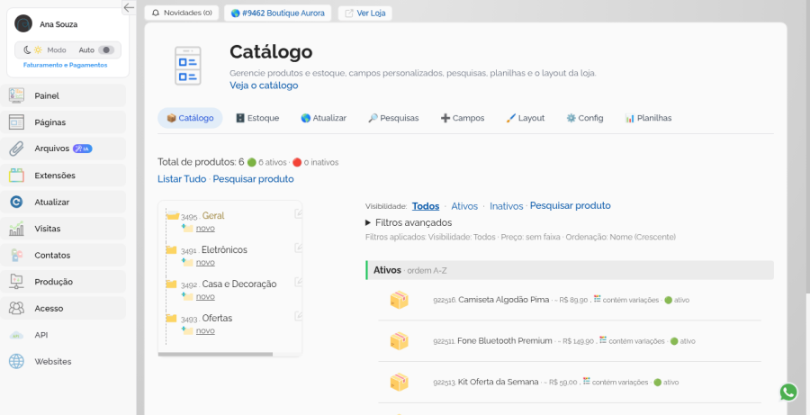Click the IA badge next to Arquivos
Screen dimensions: 810x415
(82, 149)
